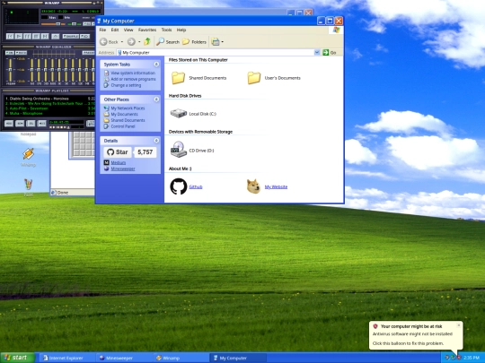Viewport: 485px width, 363px height.
Task: Select Muha - Microphone playlist track
Action: pyautogui.click(x=49, y=113)
